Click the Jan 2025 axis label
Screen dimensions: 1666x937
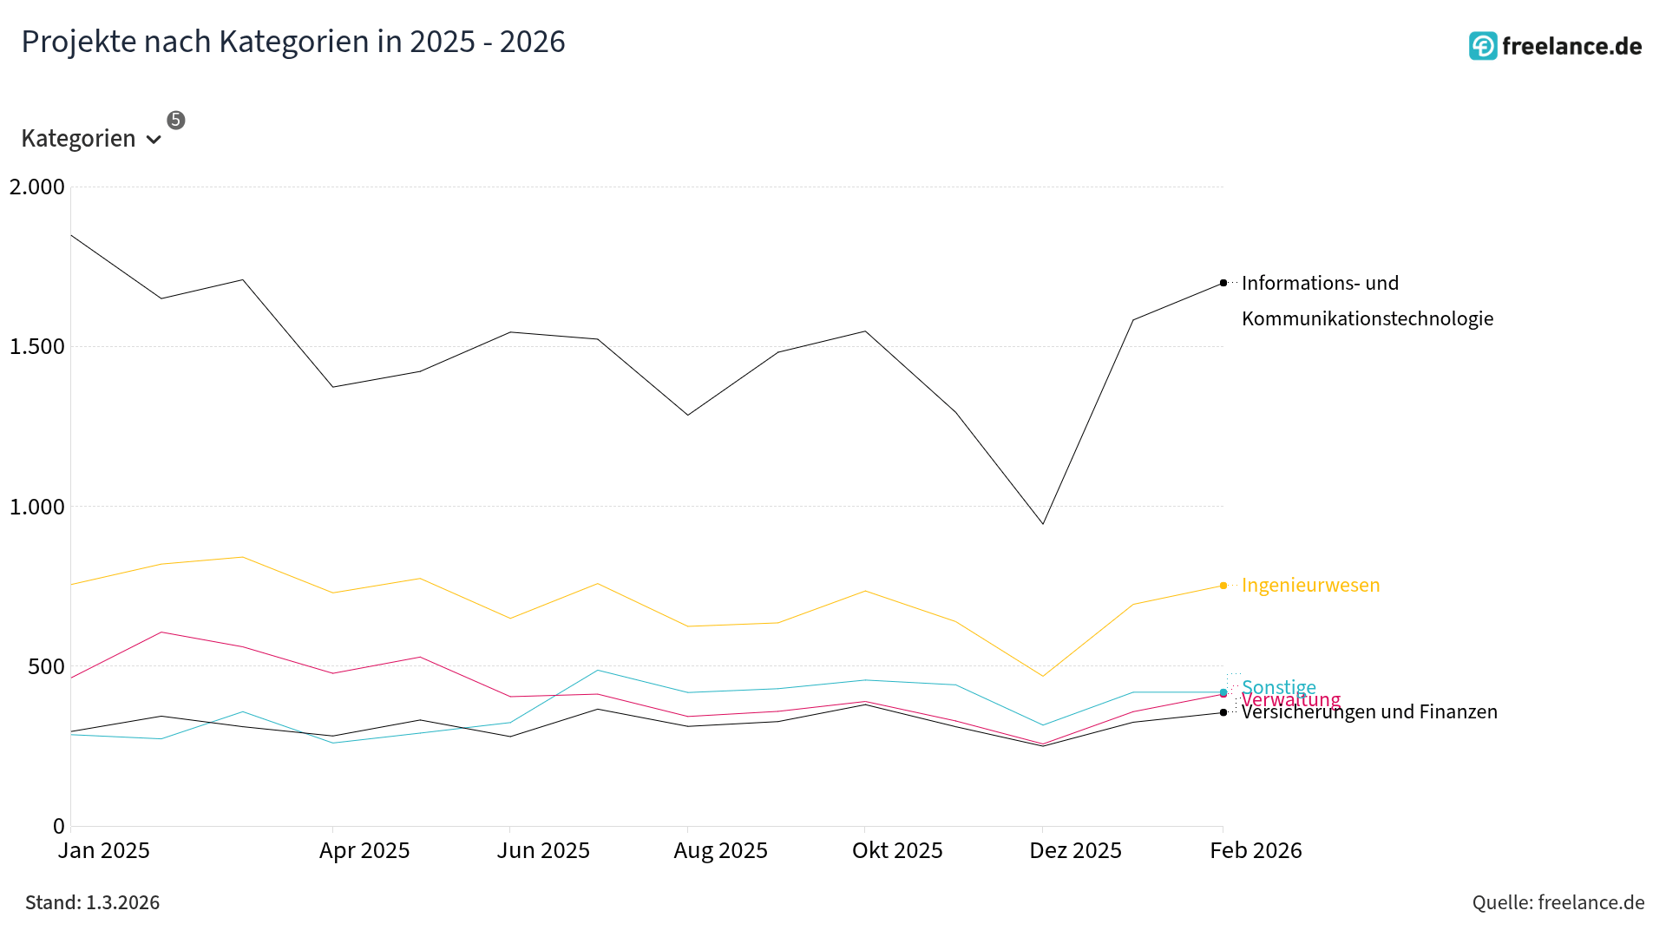pos(104,850)
